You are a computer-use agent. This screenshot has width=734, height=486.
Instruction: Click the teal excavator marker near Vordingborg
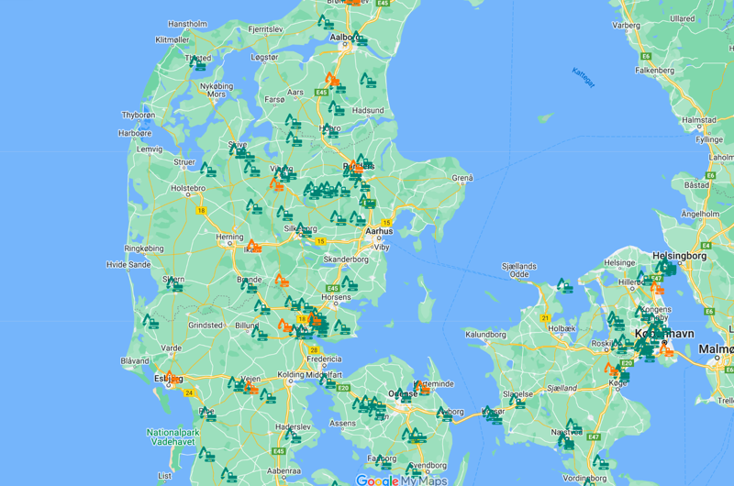tap(599, 461)
